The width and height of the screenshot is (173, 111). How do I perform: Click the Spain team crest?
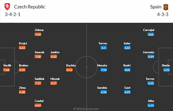(x=166, y=7)
